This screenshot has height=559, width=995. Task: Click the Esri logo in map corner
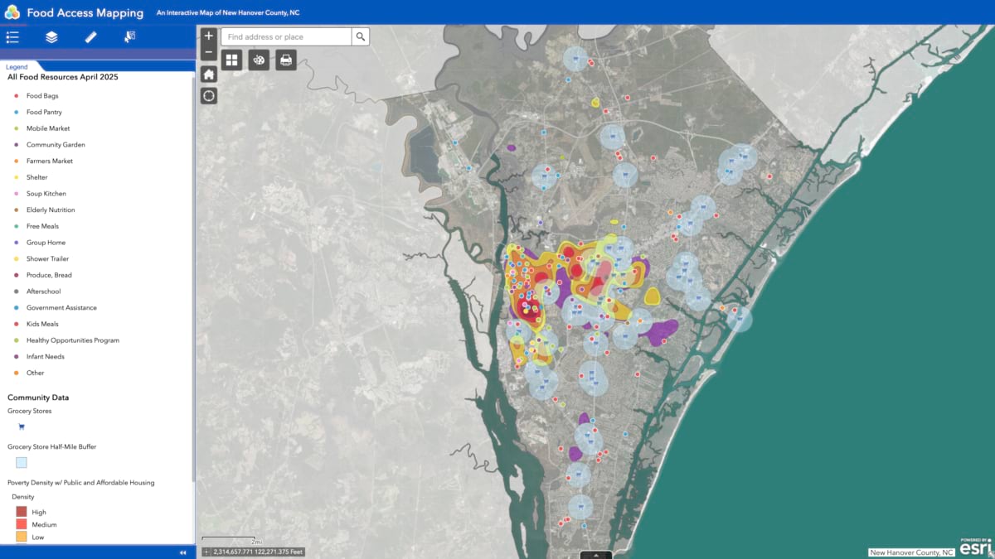975,547
